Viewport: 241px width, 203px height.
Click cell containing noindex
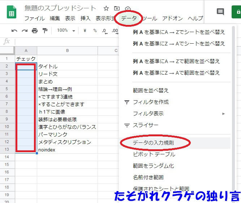(x=67, y=150)
